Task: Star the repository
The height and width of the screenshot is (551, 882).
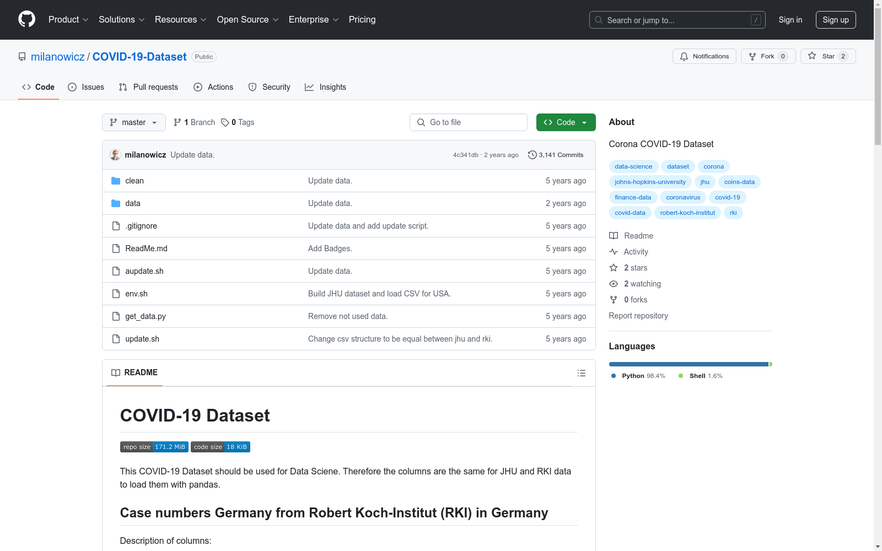Action: coord(828,56)
